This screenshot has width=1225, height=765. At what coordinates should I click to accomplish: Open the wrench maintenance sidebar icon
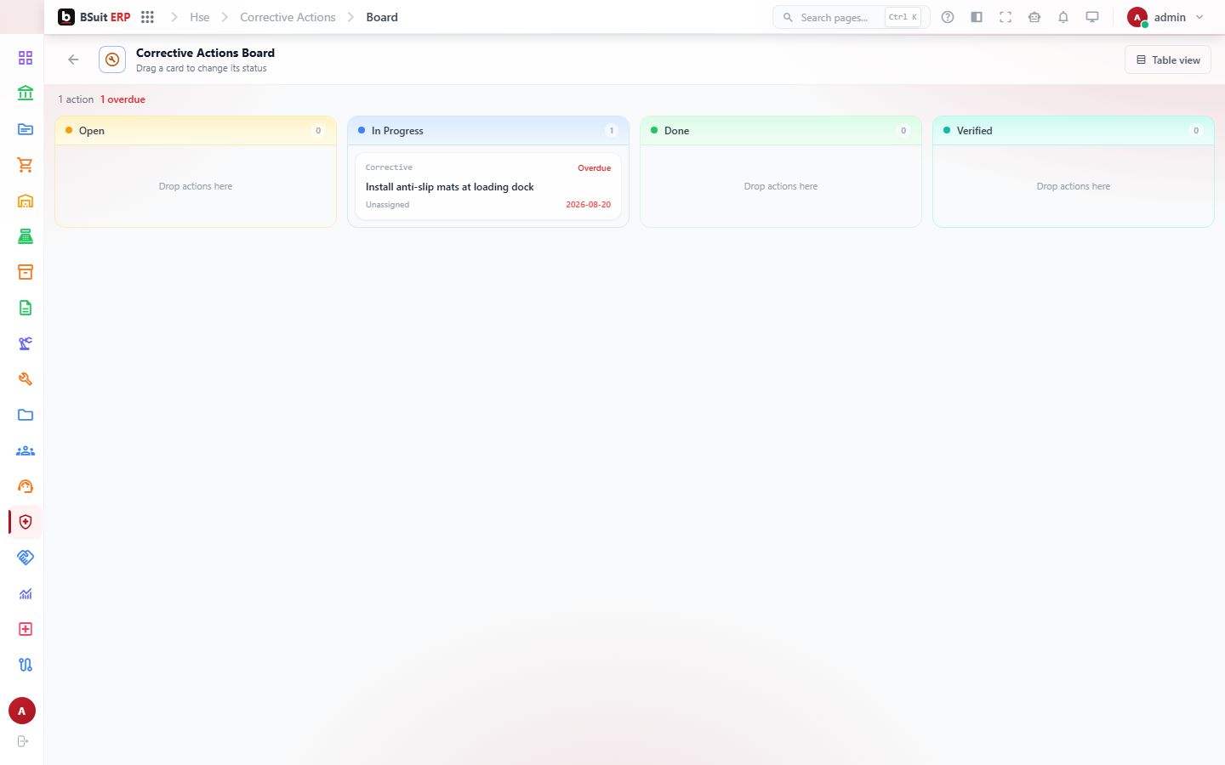click(26, 379)
